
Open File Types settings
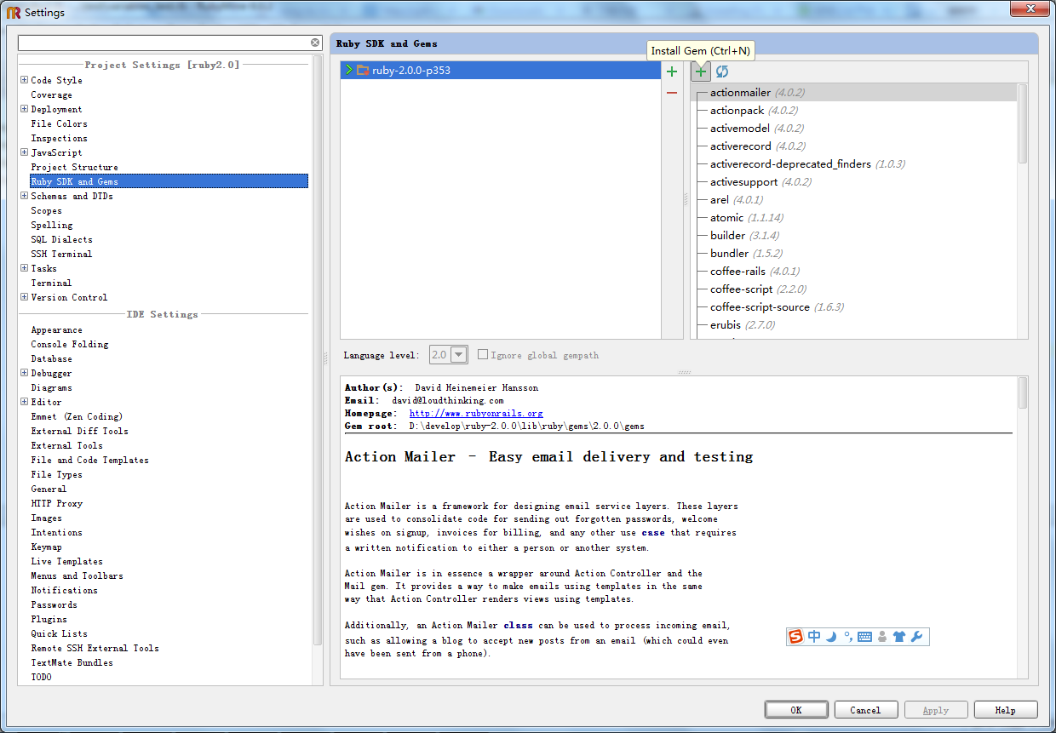[x=57, y=474]
